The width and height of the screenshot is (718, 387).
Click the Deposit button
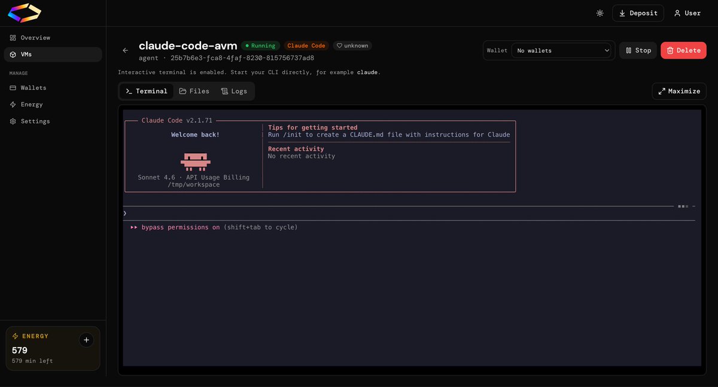[638, 13]
